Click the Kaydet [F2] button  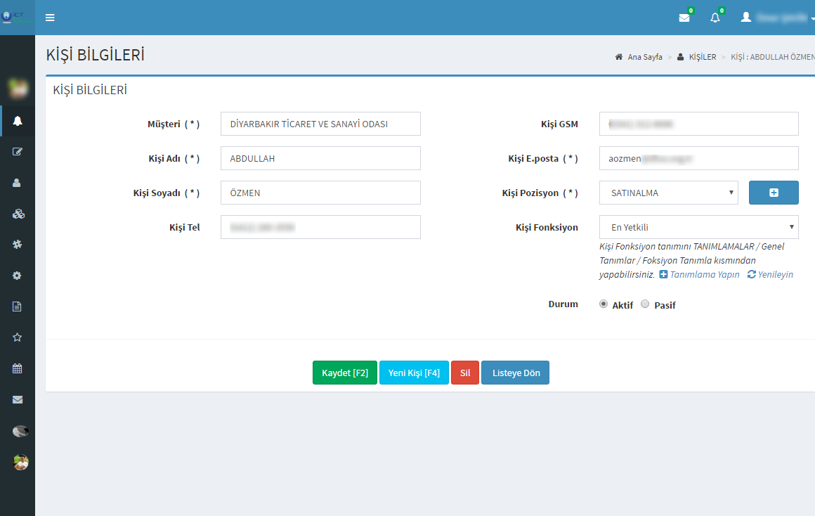coord(344,373)
